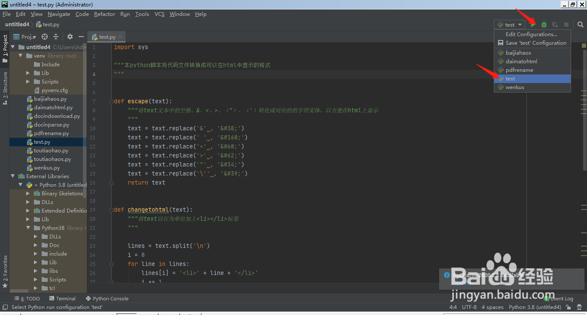Collapse all with the Project panel collapse icon
This screenshot has width=587, height=315.
pos(56,37)
